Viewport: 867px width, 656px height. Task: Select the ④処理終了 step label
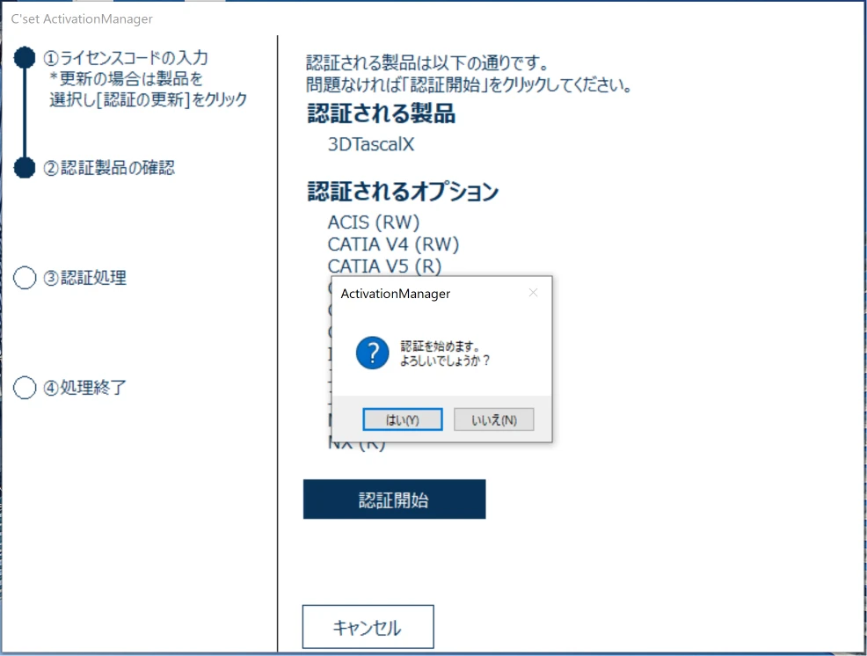coord(84,388)
